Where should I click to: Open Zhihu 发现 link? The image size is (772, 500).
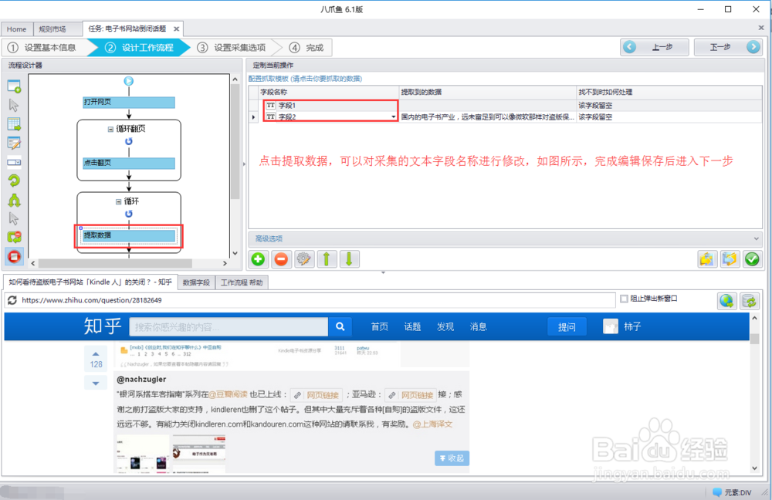coord(445,326)
